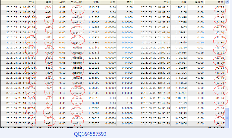
Task: Click profit value 9.50
Action: click(221, 93)
